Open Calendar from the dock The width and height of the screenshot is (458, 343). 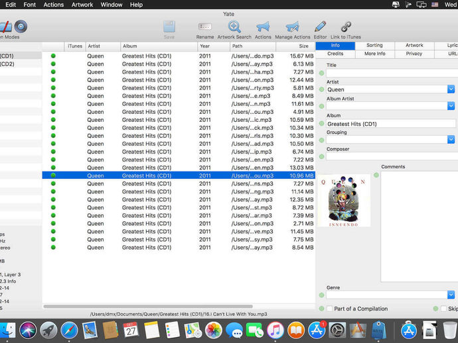click(131, 330)
